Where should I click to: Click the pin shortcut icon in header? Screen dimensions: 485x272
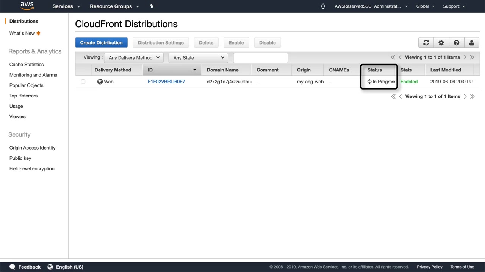152,6
